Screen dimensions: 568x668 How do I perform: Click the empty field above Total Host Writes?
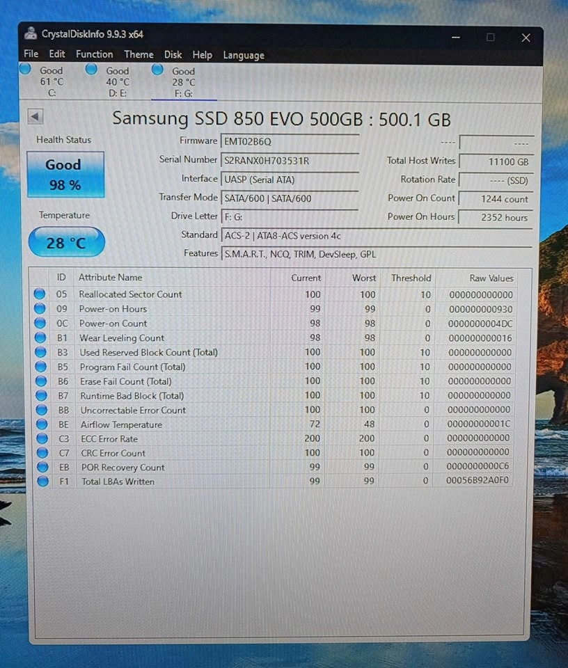[x=496, y=143]
